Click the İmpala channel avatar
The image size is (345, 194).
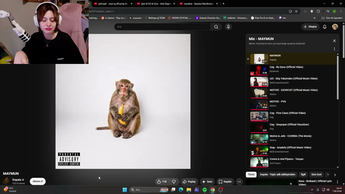6,181
